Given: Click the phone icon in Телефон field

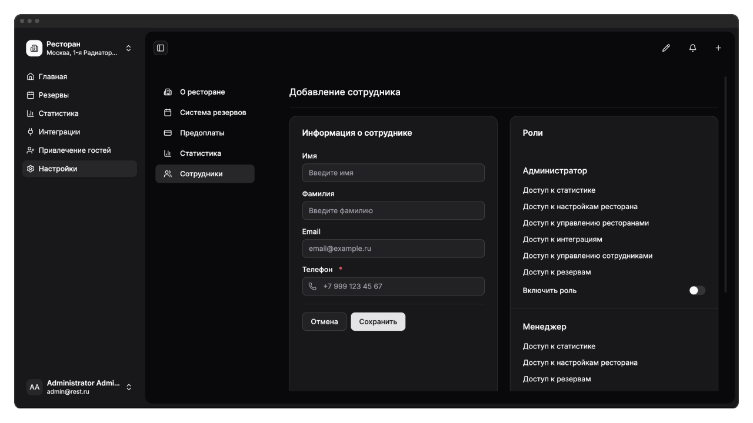Looking at the screenshot, I should [x=312, y=287].
